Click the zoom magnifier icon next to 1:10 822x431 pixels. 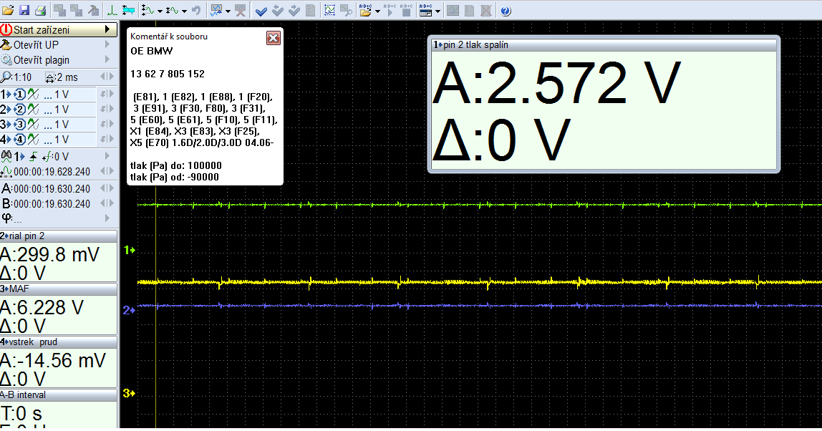click(6, 77)
